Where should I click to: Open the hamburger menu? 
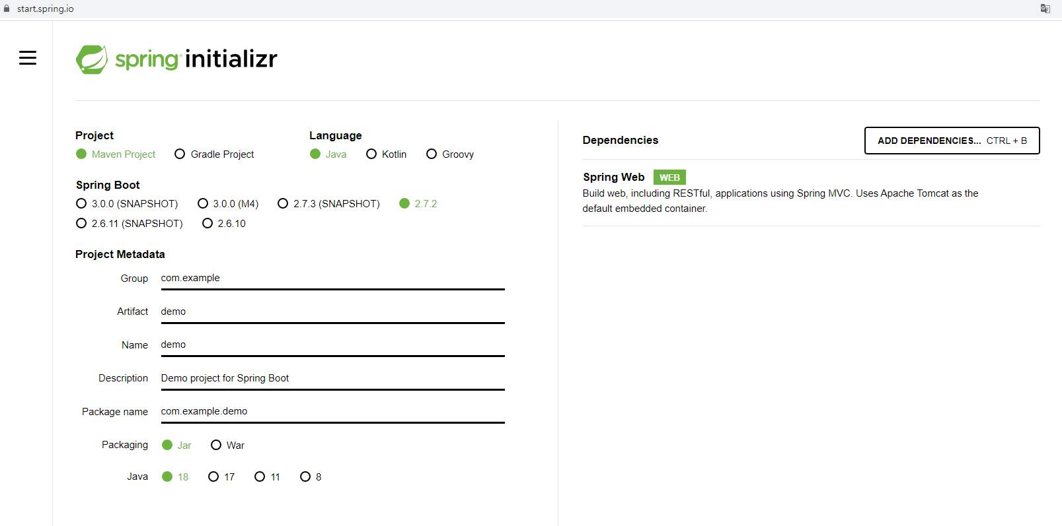[x=28, y=58]
